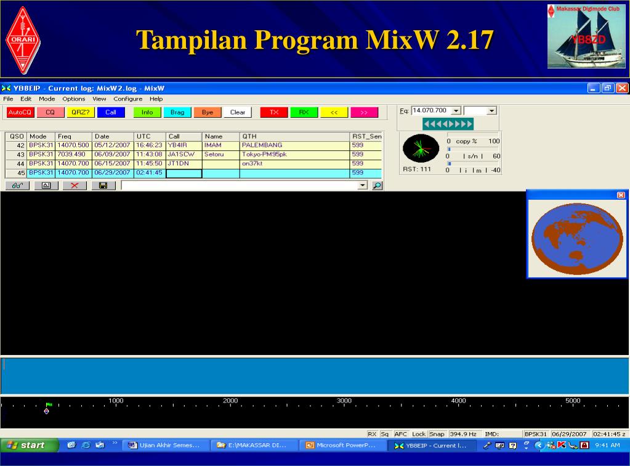Image resolution: width=630 pixels, height=466 pixels.
Task: Click the pink CQ macro button
Action: click(x=50, y=112)
